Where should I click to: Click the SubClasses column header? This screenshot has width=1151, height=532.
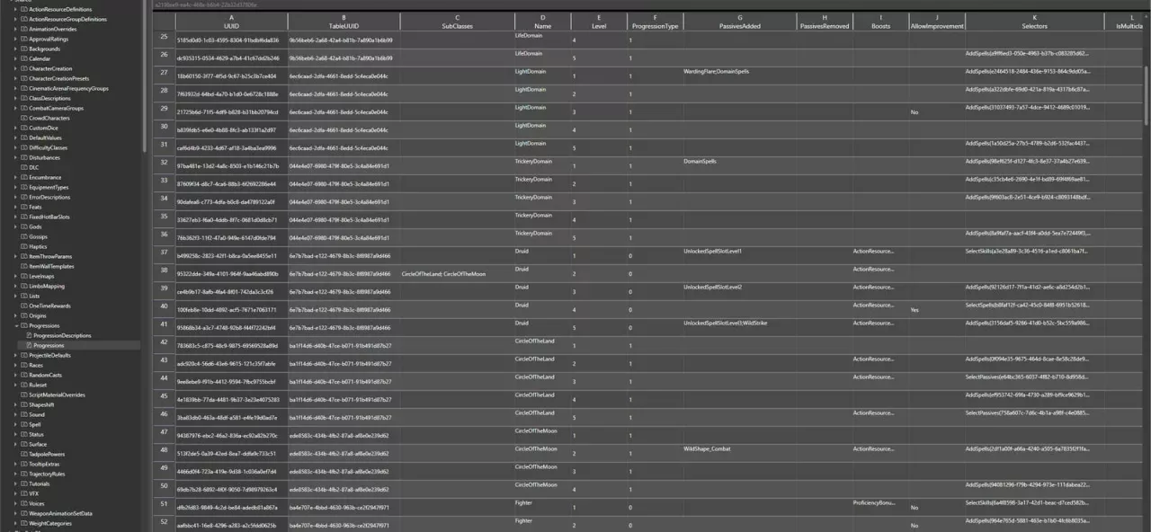pyautogui.click(x=457, y=22)
